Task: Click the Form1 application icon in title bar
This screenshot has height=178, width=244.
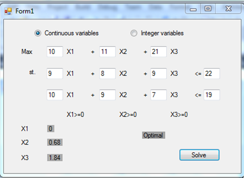Action: coord(8,11)
